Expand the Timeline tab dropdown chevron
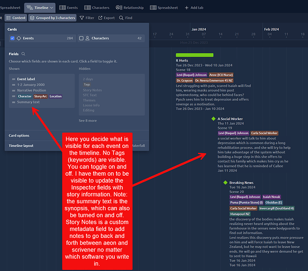The image size is (308, 271). click(51, 8)
